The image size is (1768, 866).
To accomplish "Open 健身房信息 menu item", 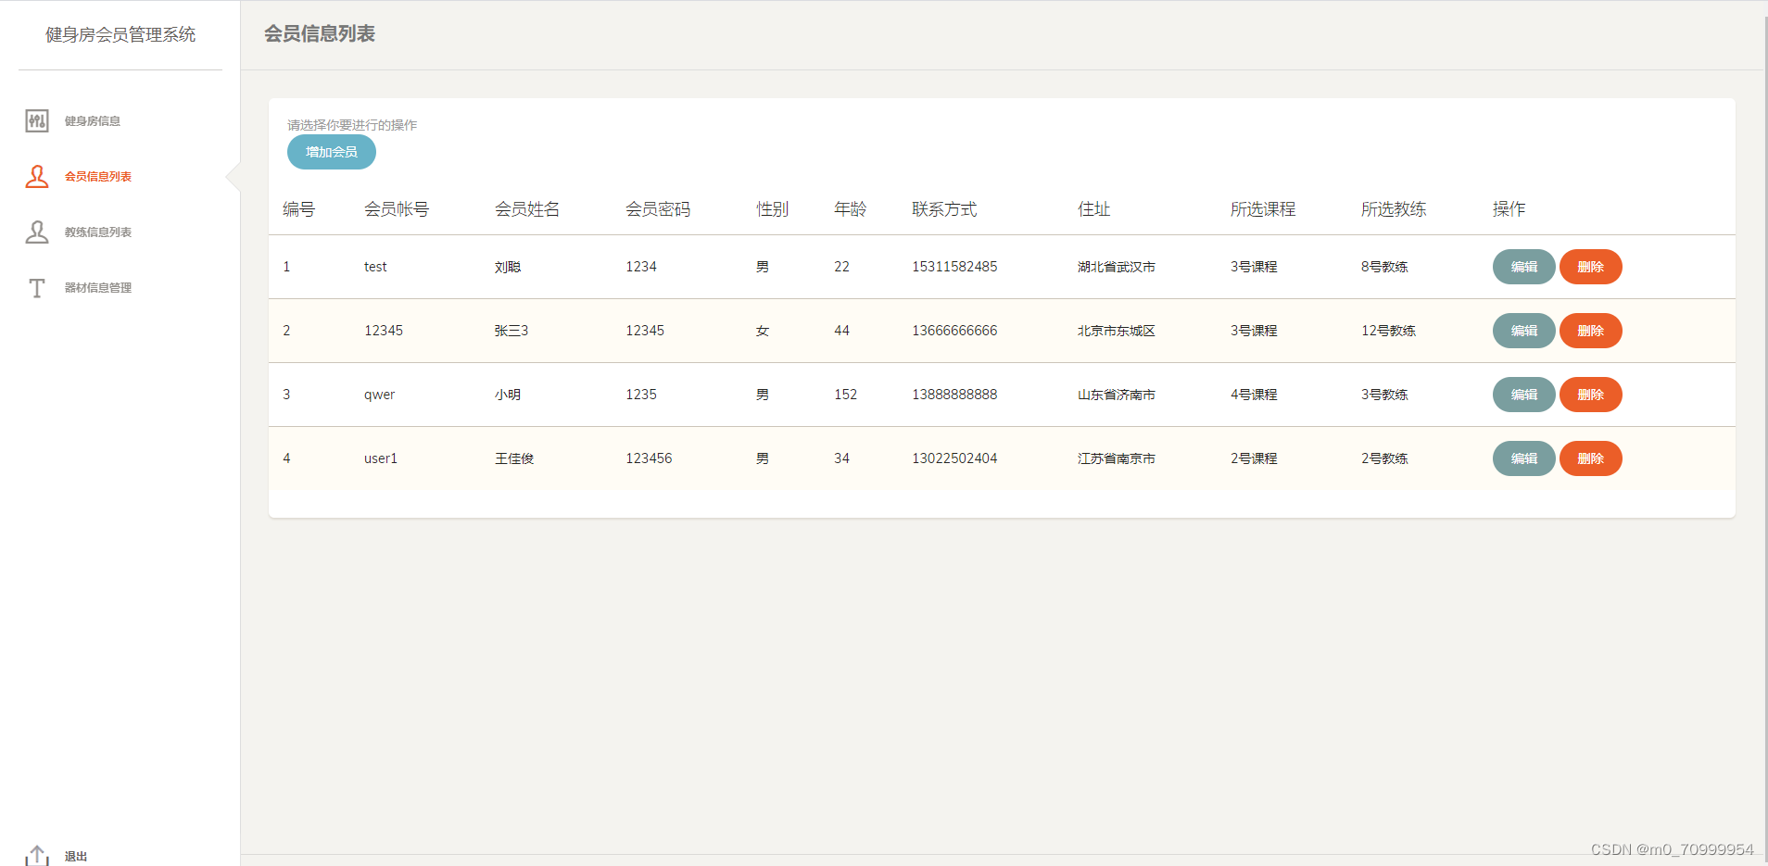I will pos(93,121).
